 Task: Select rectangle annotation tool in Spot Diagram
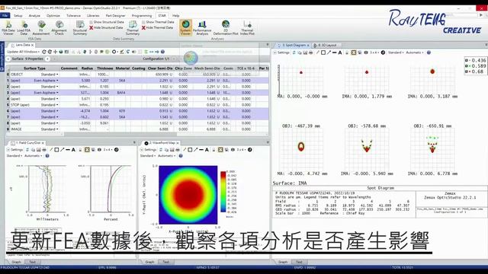tap(323, 53)
